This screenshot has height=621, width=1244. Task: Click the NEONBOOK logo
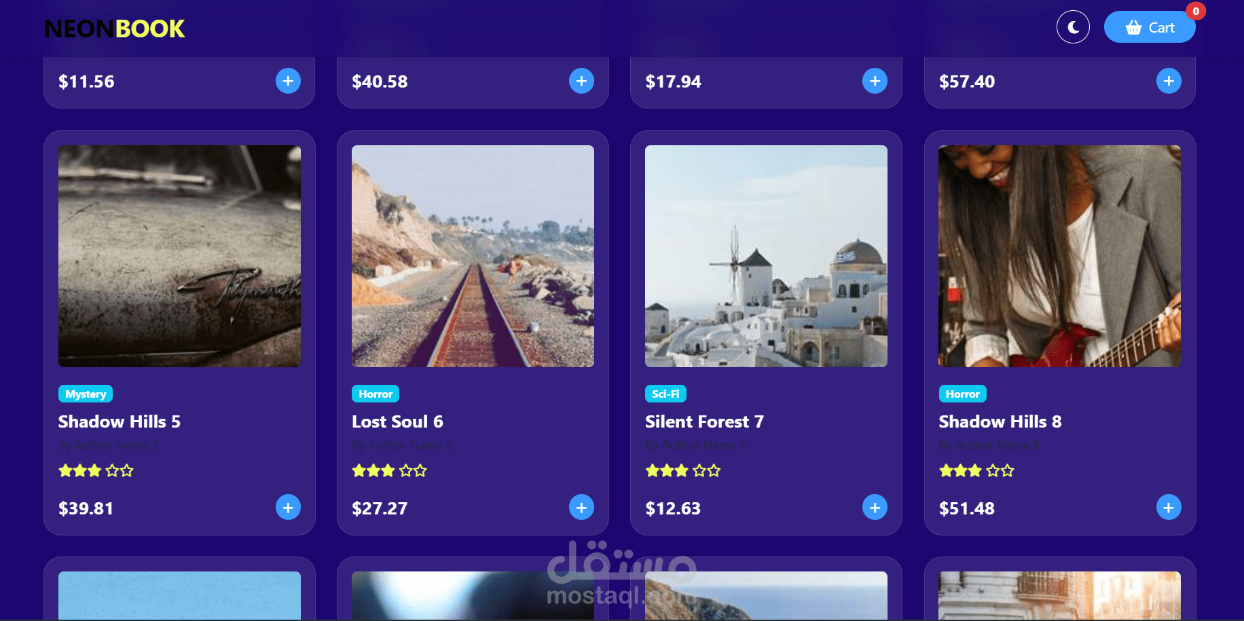pyautogui.click(x=115, y=29)
